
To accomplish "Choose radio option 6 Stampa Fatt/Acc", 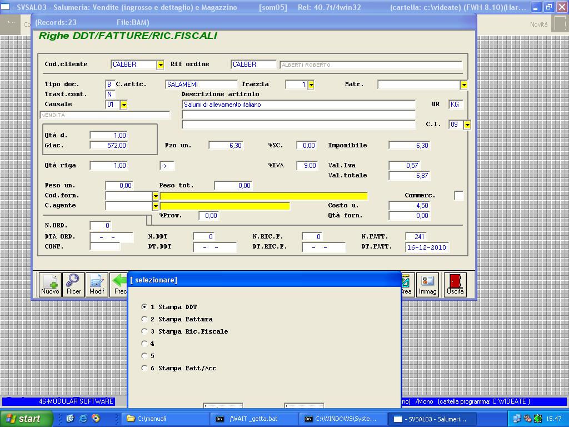I will point(144,368).
